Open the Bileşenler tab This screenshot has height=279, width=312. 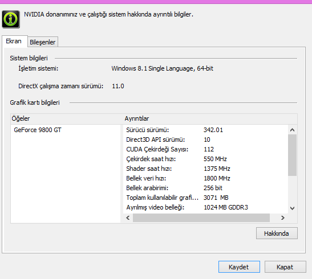click(43, 42)
